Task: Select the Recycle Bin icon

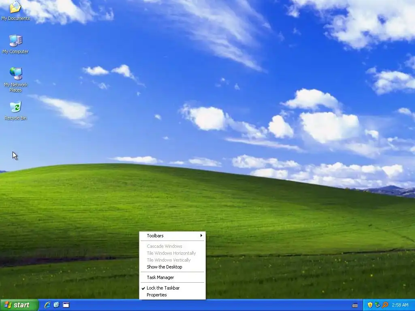Action: 16,111
